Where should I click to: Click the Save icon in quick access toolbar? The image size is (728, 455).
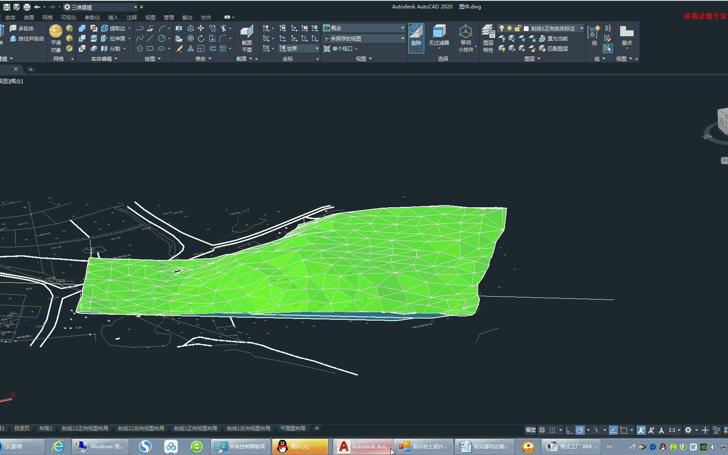(6, 7)
